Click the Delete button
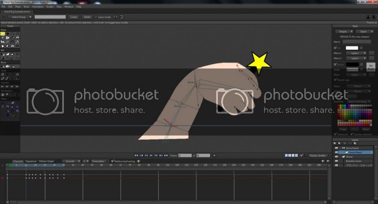The height and width of the screenshot is (204, 378). click(x=87, y=17)
